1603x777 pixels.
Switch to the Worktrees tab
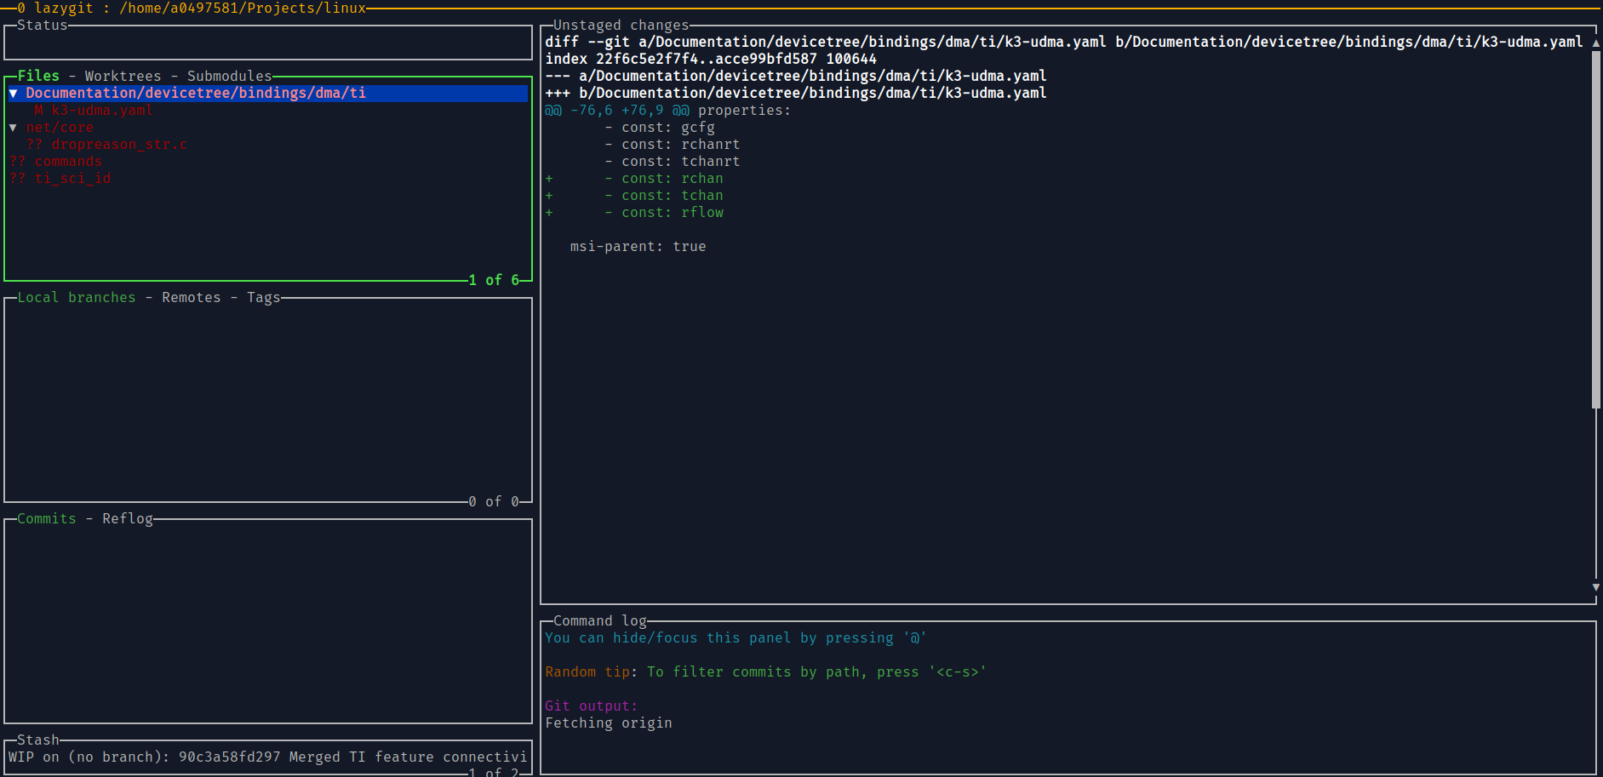point(124,76)
